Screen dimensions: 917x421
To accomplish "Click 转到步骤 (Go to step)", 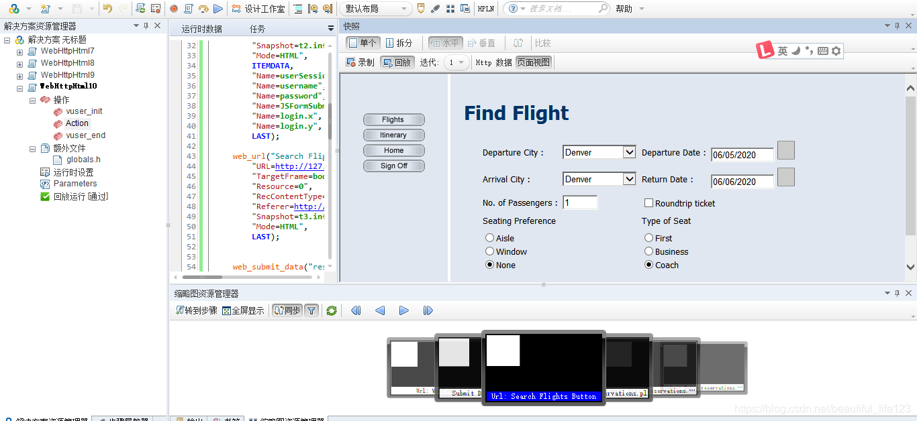I will (x=196, y=310).
